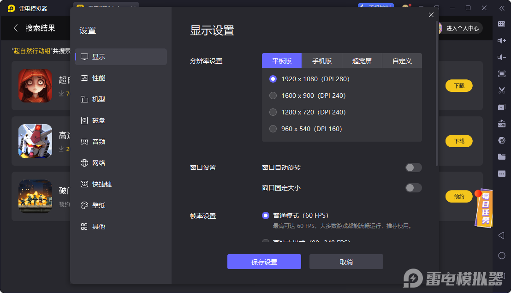Open the shared folder icon in sidebar
Screen dimensions: 511x293
point(502,157)
